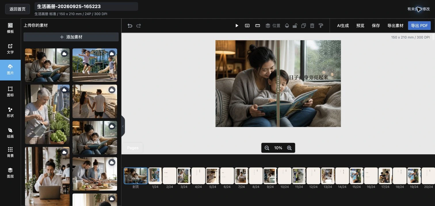Collapse the side panel with arrow handle

coord(123,126)
